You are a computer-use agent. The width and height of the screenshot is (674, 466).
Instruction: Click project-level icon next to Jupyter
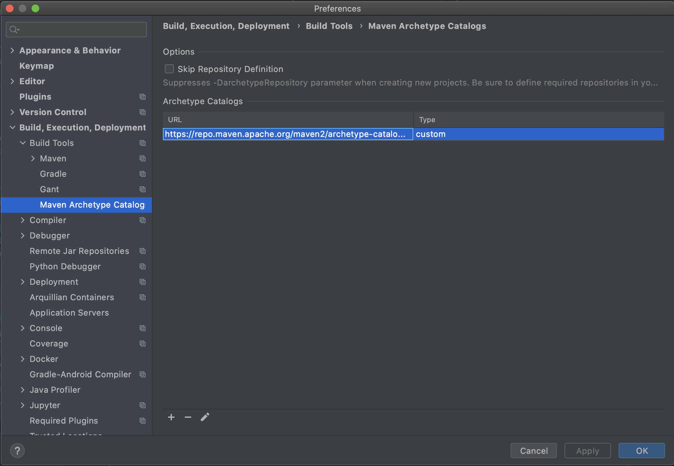coord(143,405)
